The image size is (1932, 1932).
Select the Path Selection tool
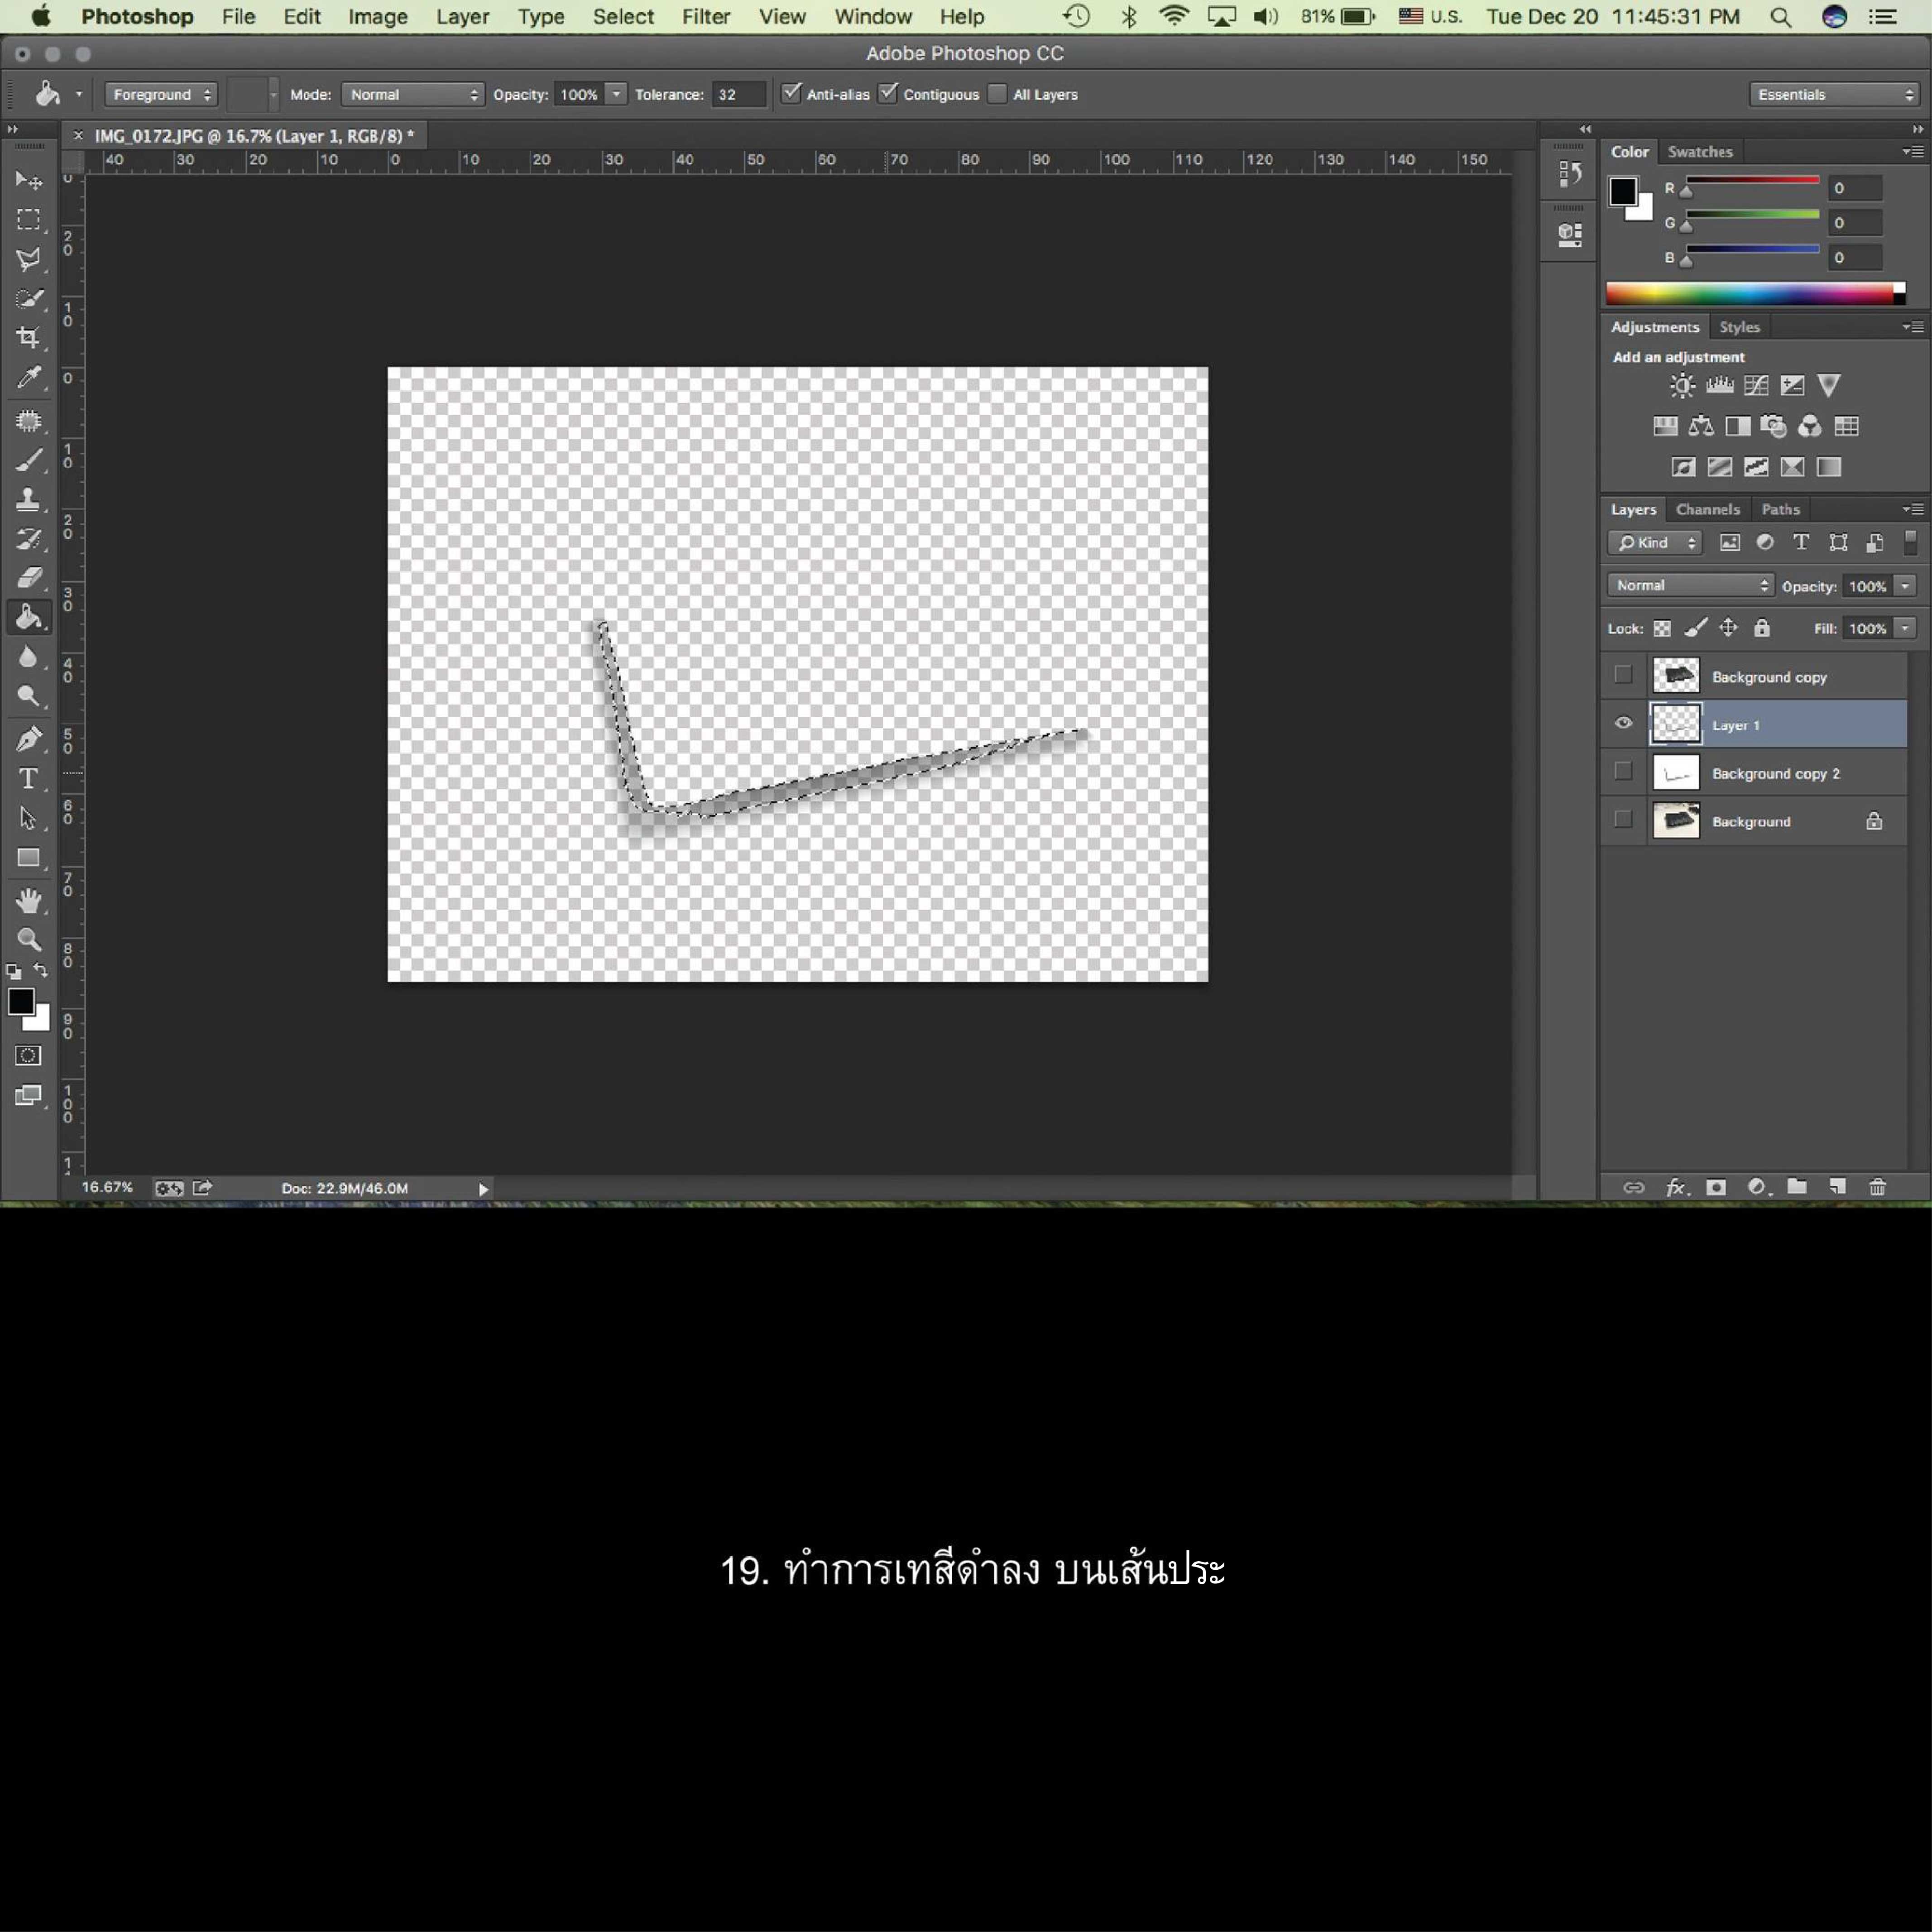pos(28,818)
